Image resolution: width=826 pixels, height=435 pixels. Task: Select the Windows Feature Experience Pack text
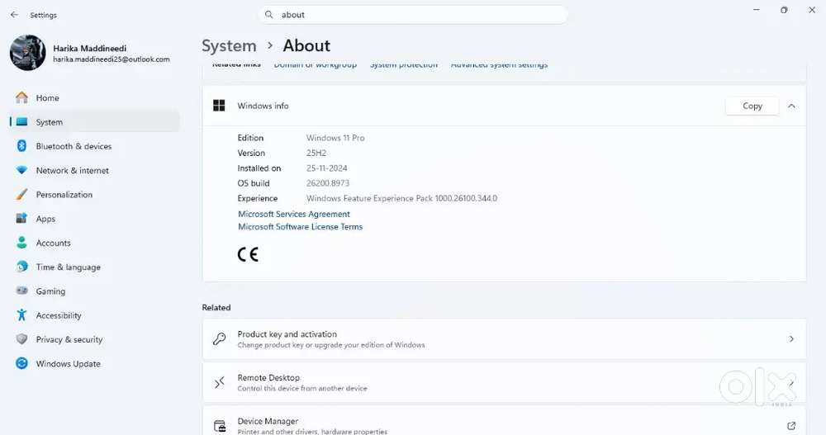(x=402, y=199)
